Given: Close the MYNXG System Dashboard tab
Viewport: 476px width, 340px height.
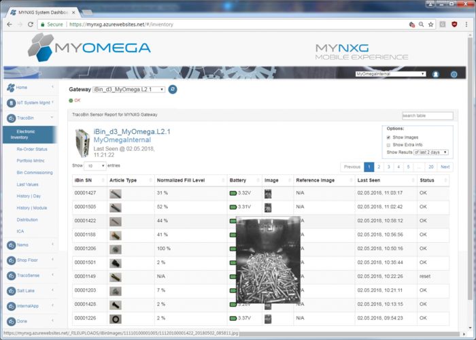Looking at the screenshot, I should 73,13.
